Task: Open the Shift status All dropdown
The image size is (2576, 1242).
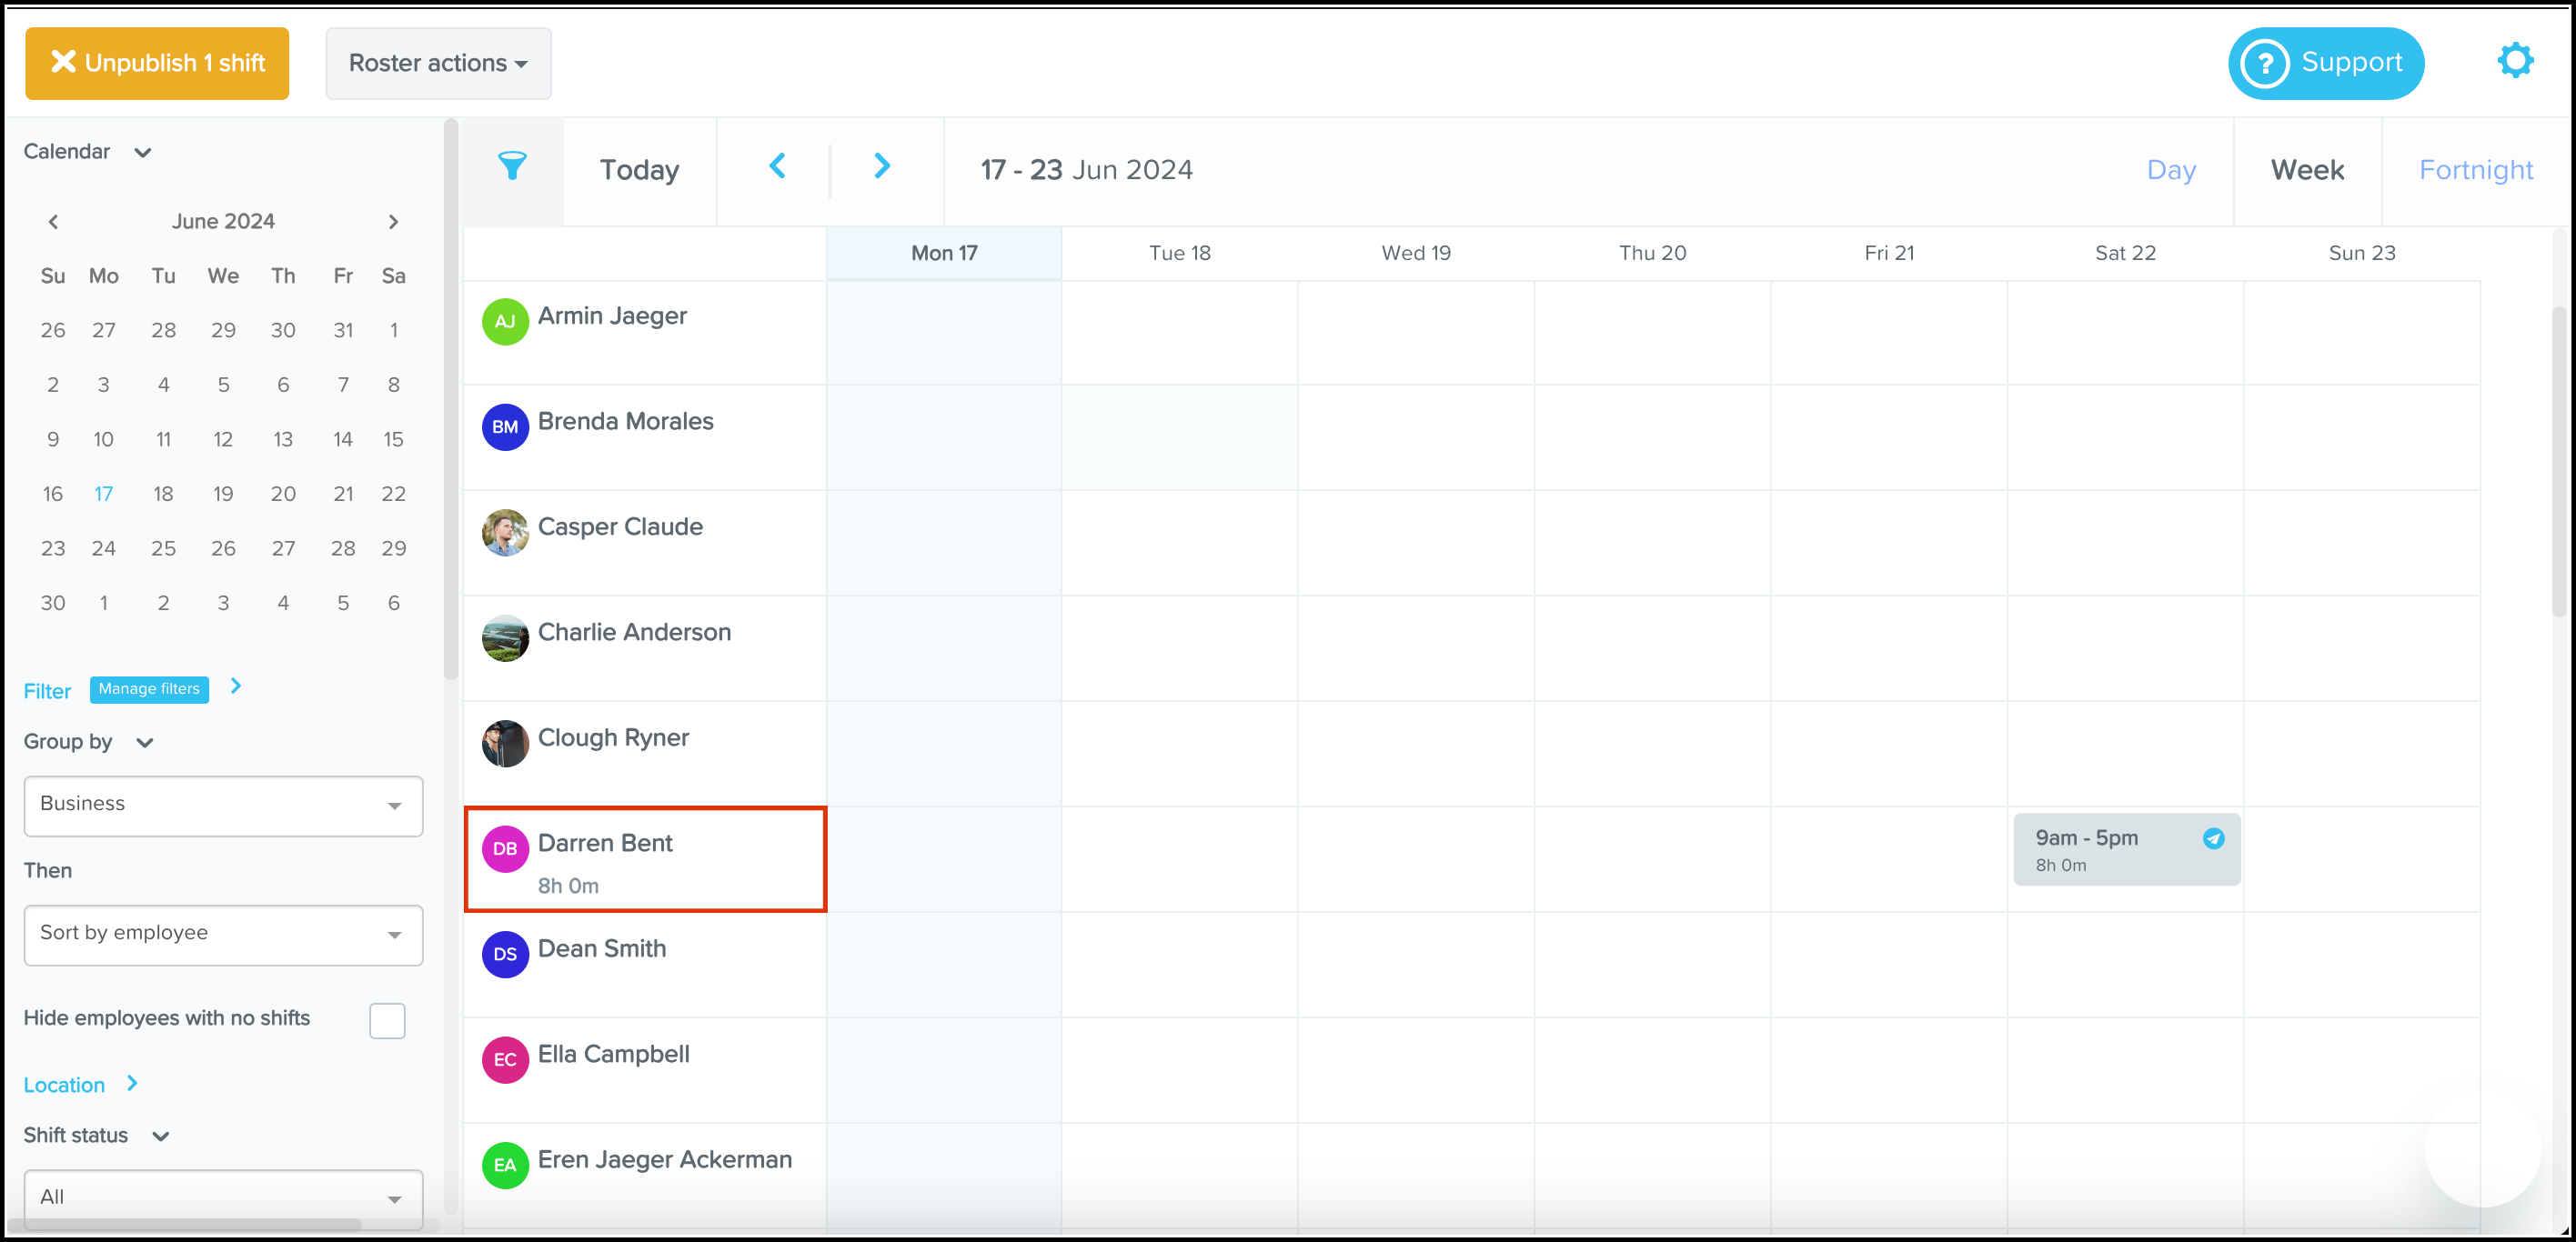Action: pyautogui.click(x=223, y=1197)
